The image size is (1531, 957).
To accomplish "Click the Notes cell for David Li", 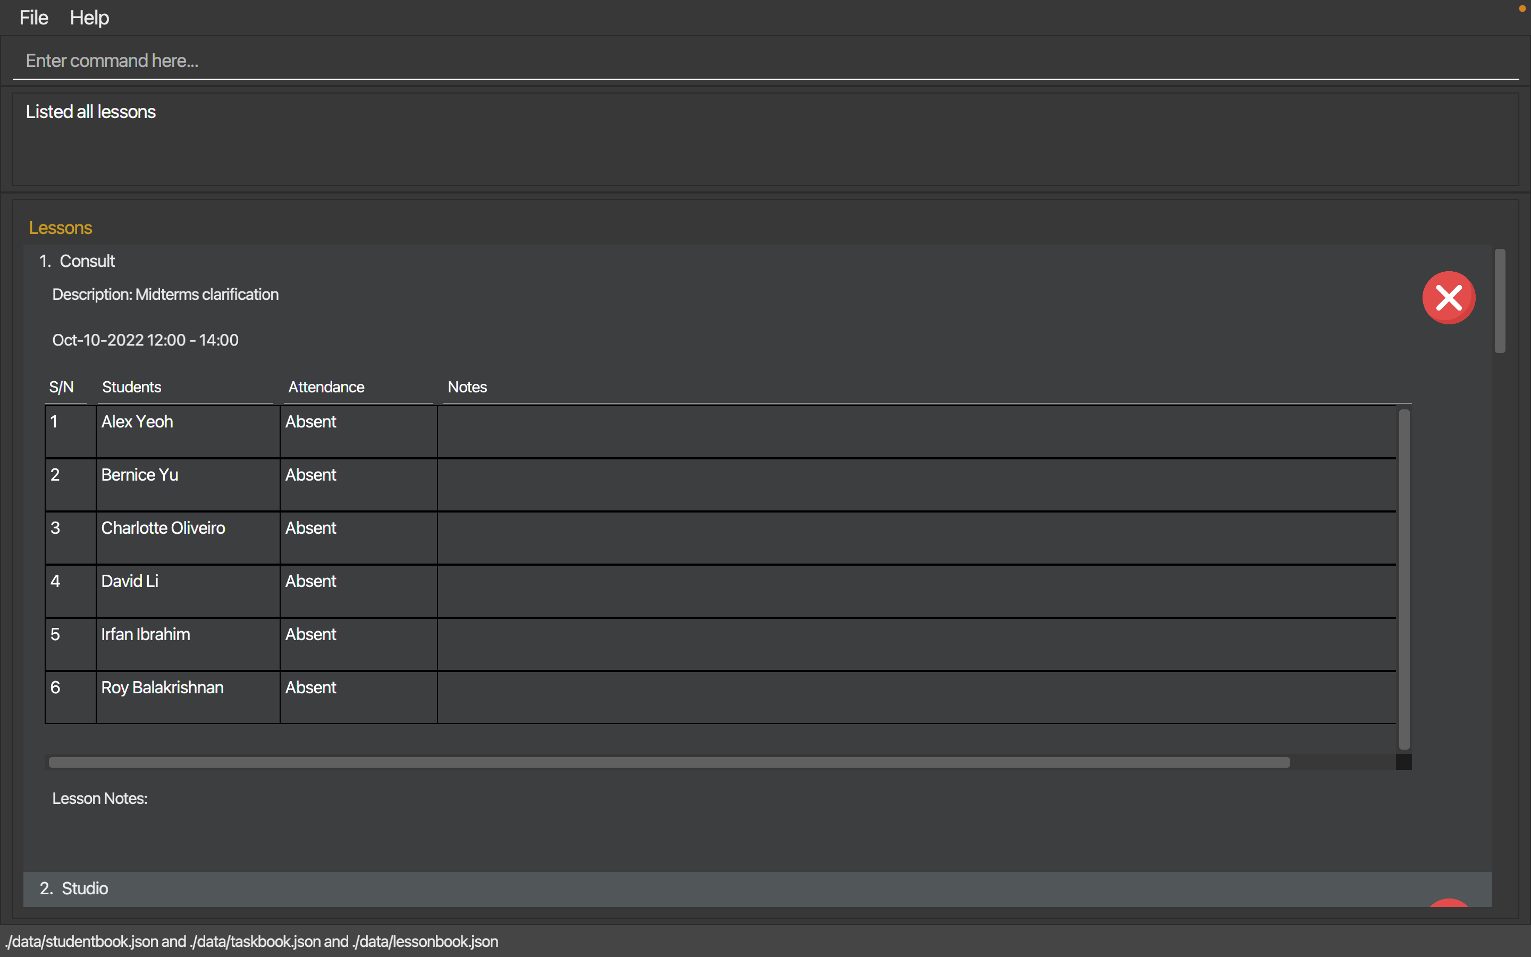I will click(x=916, y=591).
